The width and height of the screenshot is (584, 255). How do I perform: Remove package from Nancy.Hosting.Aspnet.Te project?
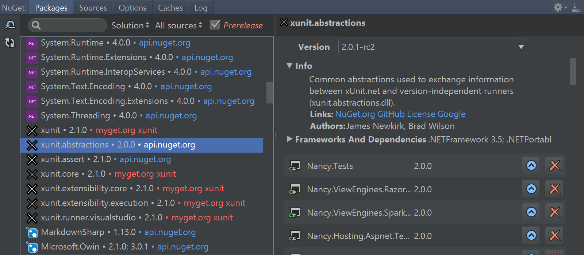(x=554, y=236)
